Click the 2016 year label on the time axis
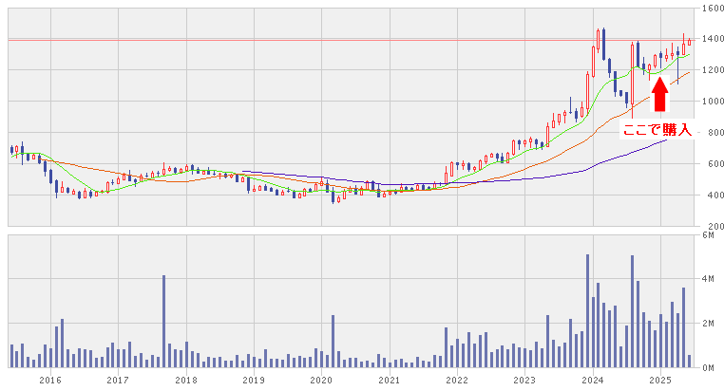The height and width of the screenshot is (391, 724). (x=50, y=381)
